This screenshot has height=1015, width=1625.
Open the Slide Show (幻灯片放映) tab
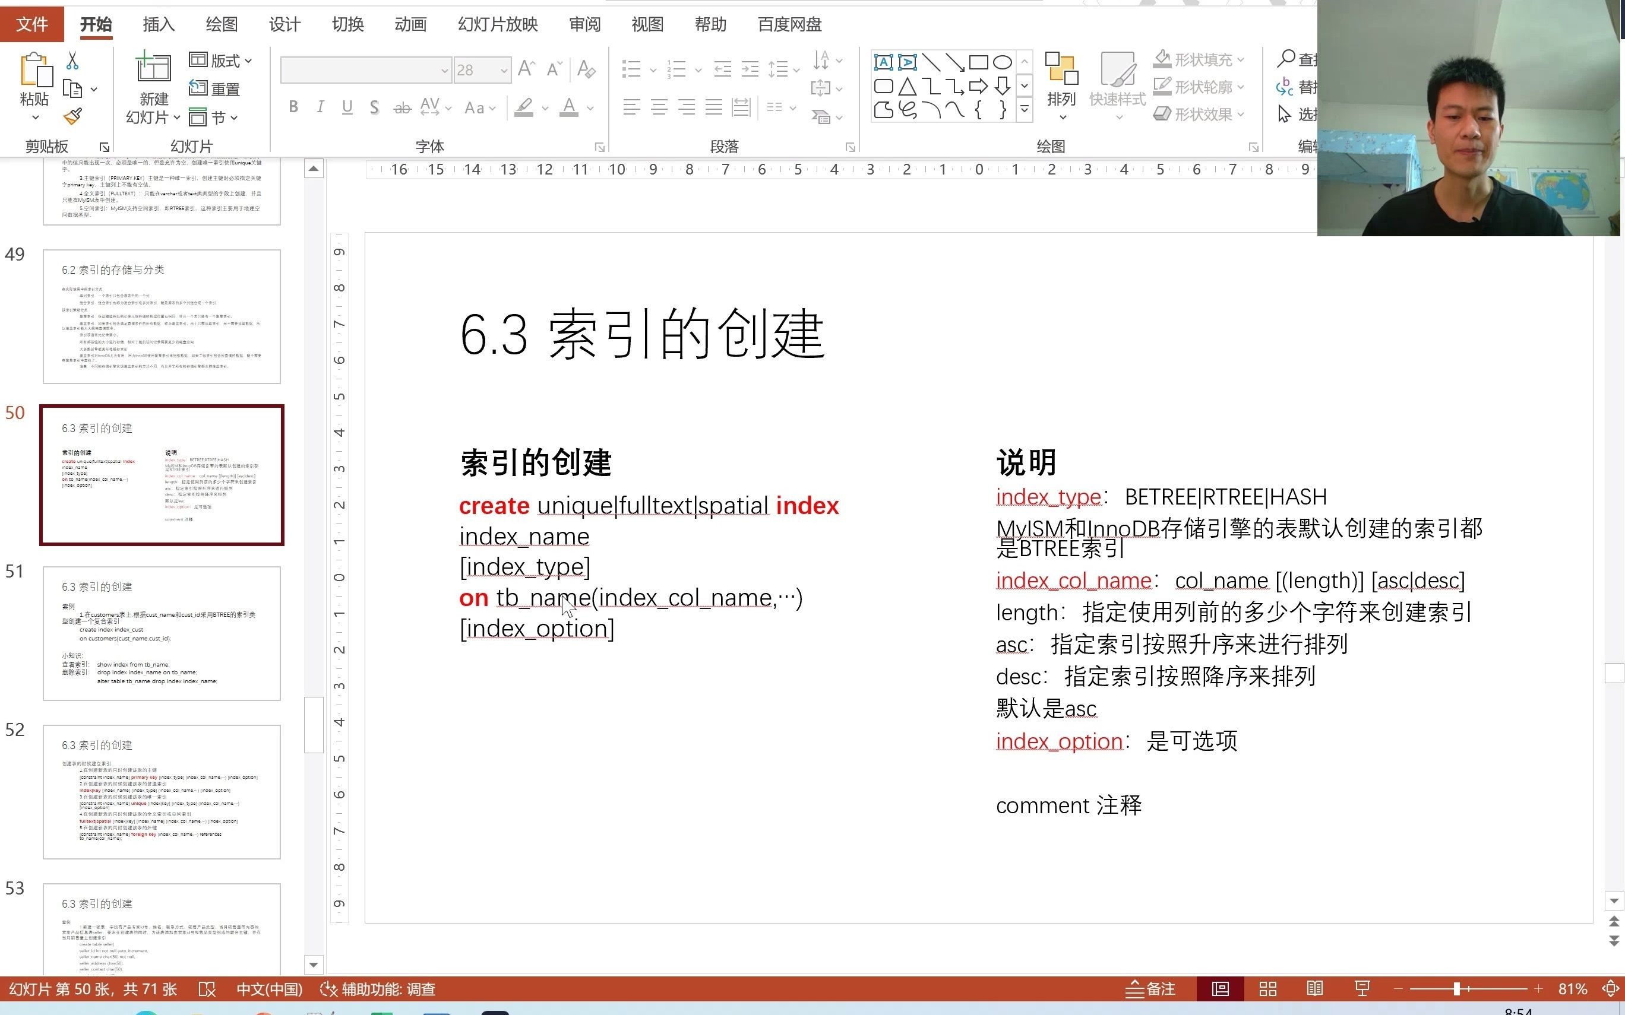(498, 24)
